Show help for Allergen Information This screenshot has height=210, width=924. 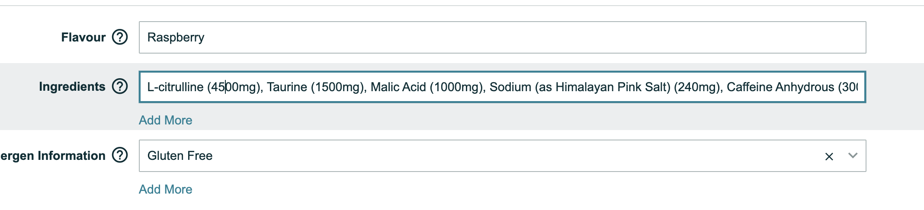pyautogui.click(x=120, y=155)
